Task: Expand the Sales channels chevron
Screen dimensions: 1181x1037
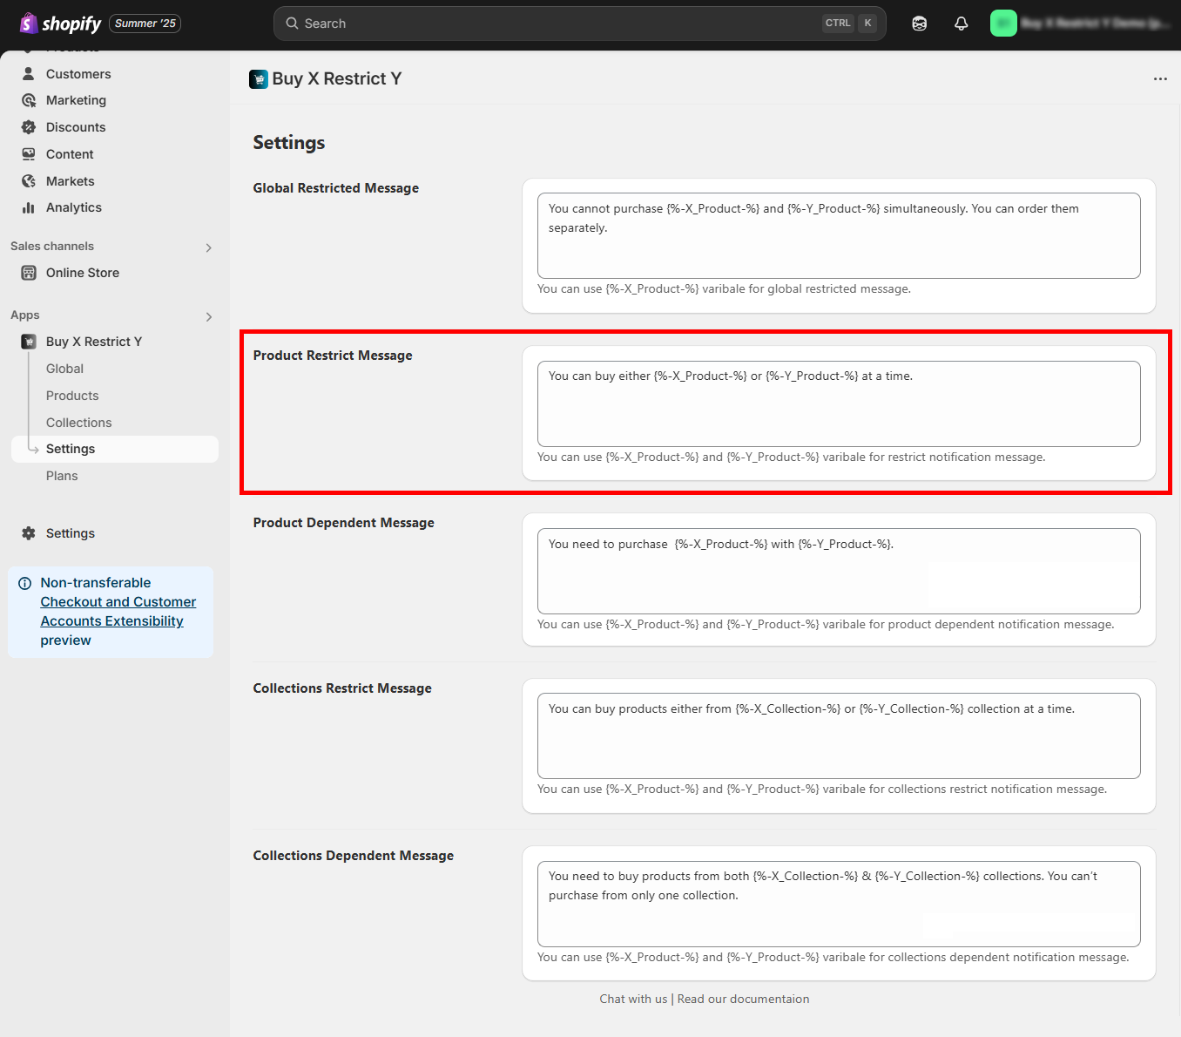Action: pos(208,247)
